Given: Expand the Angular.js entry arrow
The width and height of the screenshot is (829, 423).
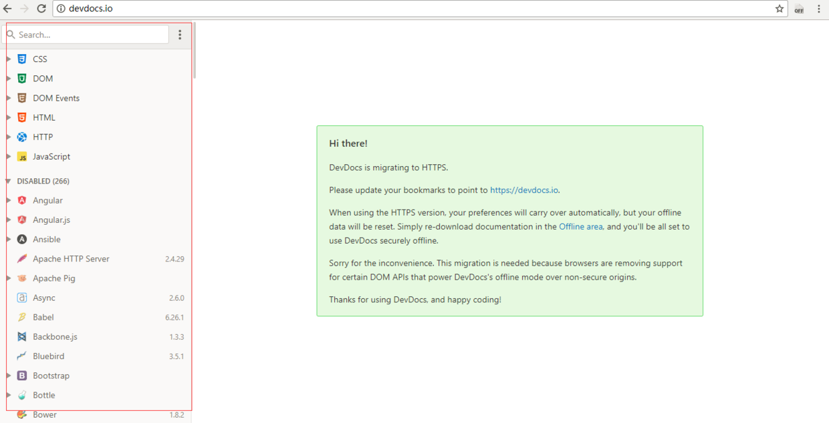Looking at the screenshot, I should (8, 220).
